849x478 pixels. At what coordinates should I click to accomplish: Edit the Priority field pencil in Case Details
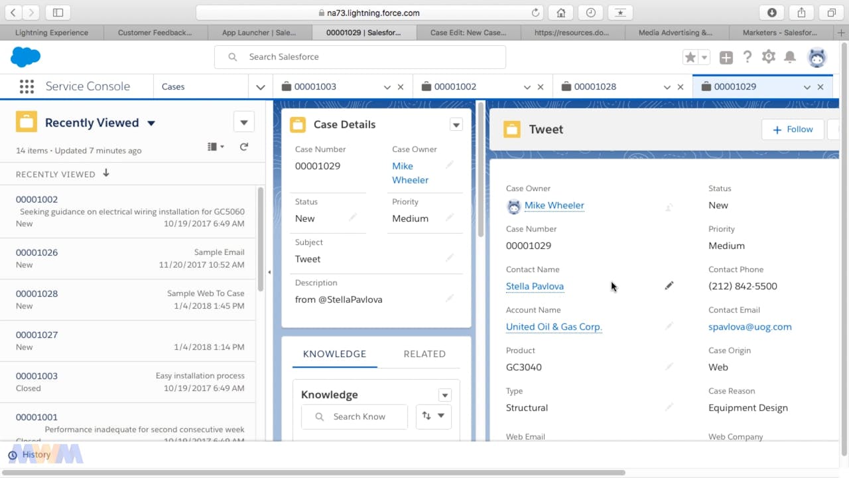pyautogui.click(x=450, y=217)
